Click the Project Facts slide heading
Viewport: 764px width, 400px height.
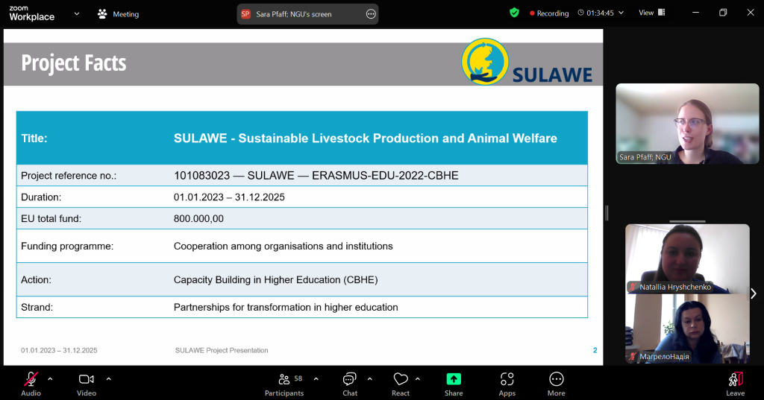click(x=74, y=63)
